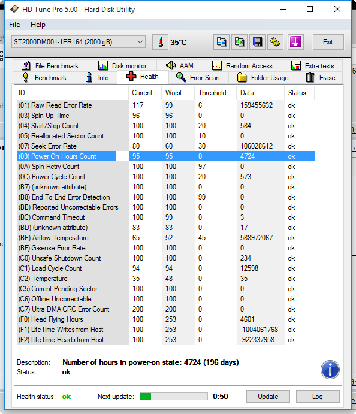The height and width of the screenshot is (414, 356).
Task: Sort by the ID column header
Action: pyautogui.click(x=71, y=93)
